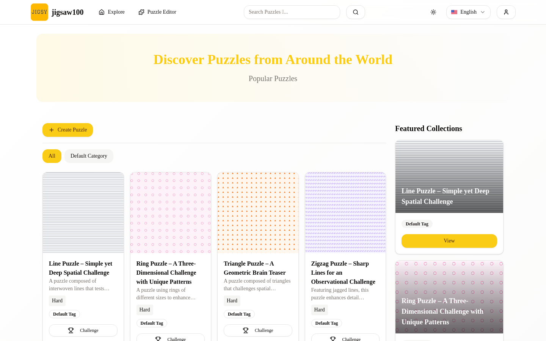Viewport: 546px width, 341px height.
Task: Open the featured Line Puzzle collection image
Action: click(449, 177)
